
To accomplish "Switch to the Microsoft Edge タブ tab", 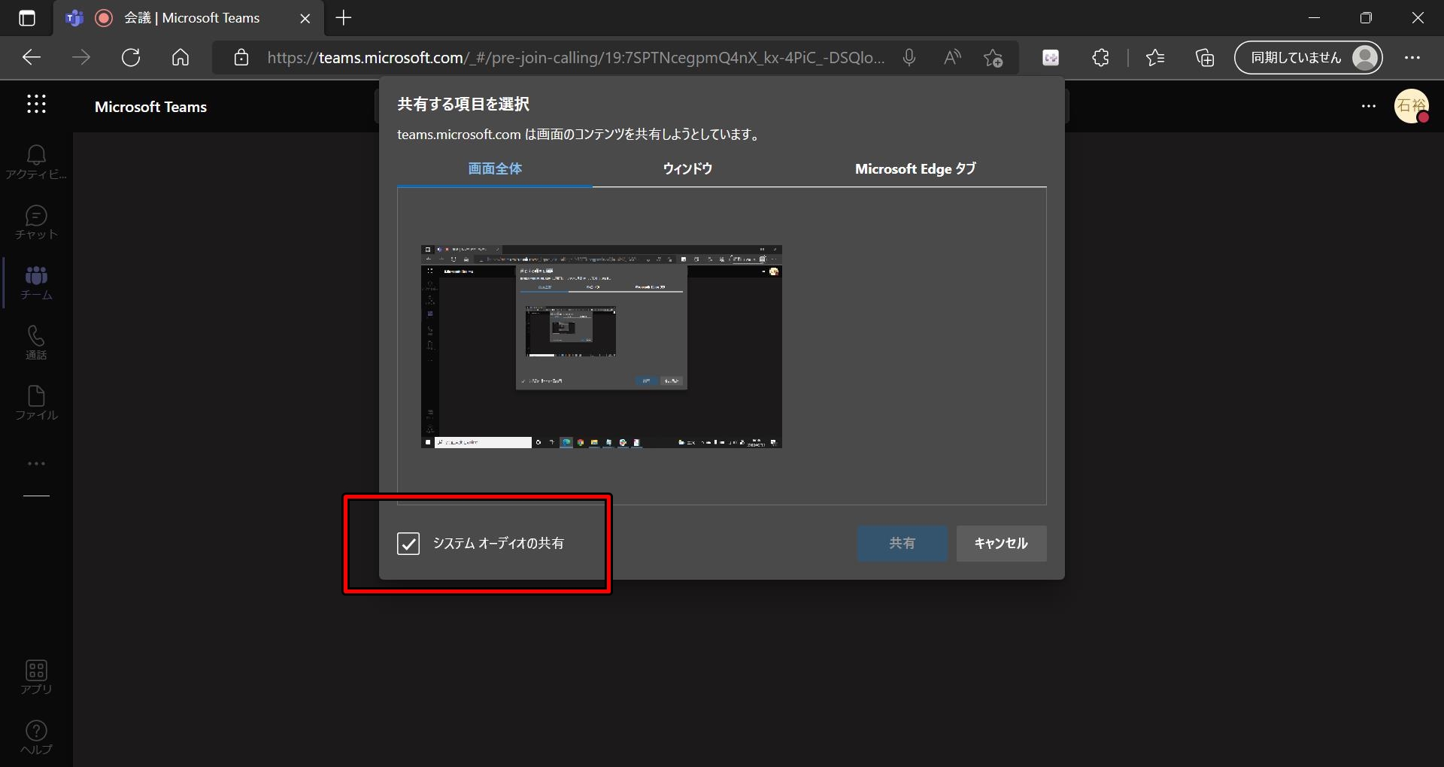I will (914, 168).
